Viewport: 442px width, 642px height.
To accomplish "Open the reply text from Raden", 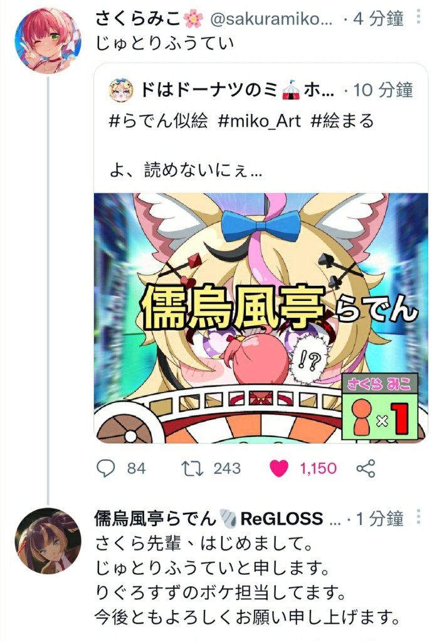I will click(247, 581).
